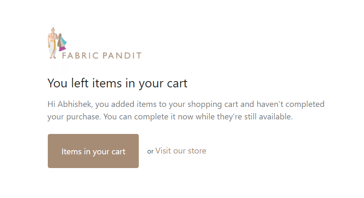Click the word 'Hi' starting the greeting
The height and width of the screenshot is (198, 364).
pyautogui.click(x=51, y=104)
